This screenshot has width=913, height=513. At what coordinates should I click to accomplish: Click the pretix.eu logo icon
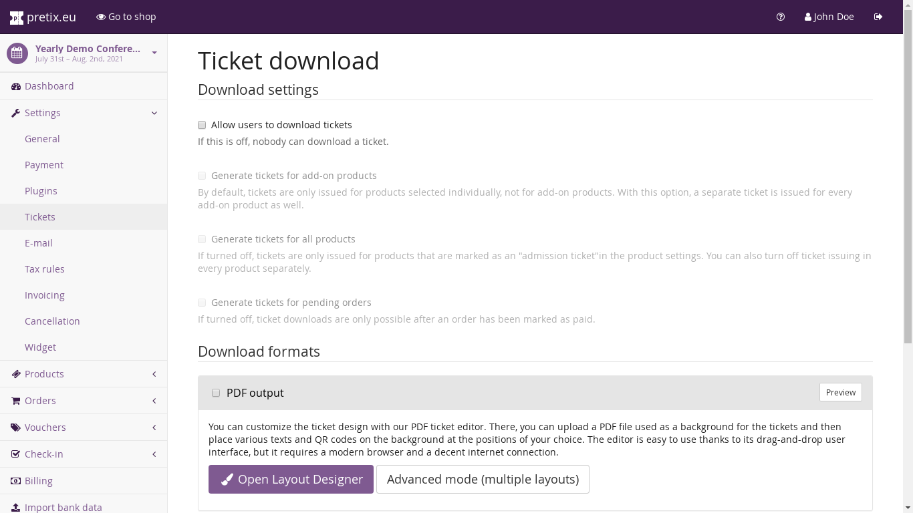pos(17,17)
